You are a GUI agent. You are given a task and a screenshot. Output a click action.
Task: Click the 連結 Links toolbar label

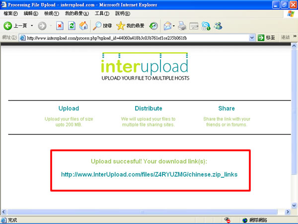(286, 37)
